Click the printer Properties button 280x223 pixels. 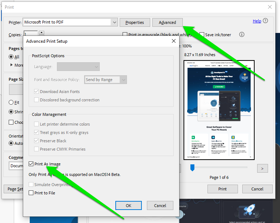click(x=135, y=22)
